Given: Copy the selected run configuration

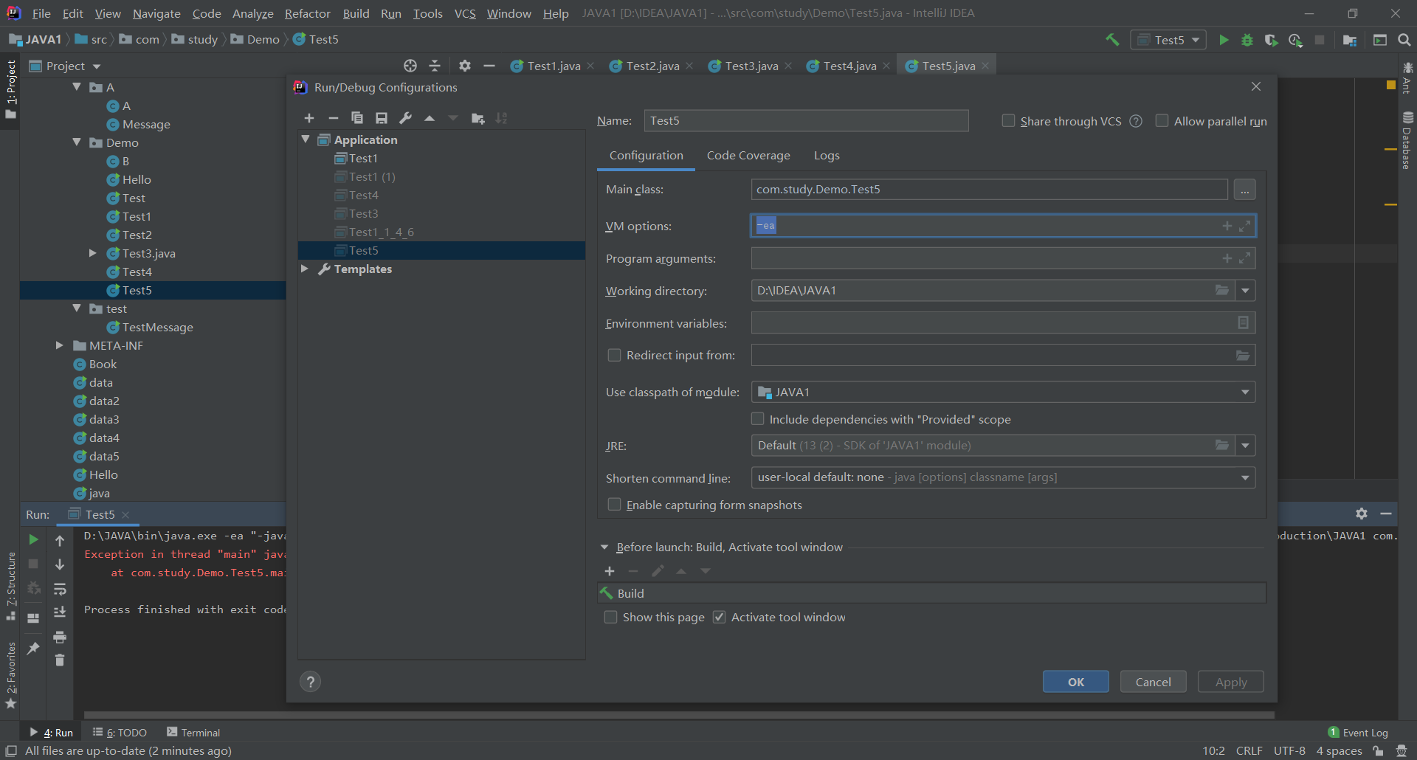Looking at the screenshot, I should click(357, 118).
